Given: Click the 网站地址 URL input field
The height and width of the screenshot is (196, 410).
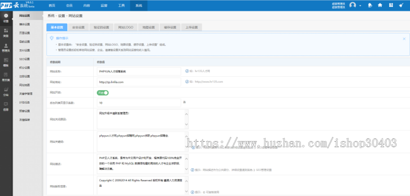Looking at the screenshot, I should pyautogui.click(x=139, y=82).
